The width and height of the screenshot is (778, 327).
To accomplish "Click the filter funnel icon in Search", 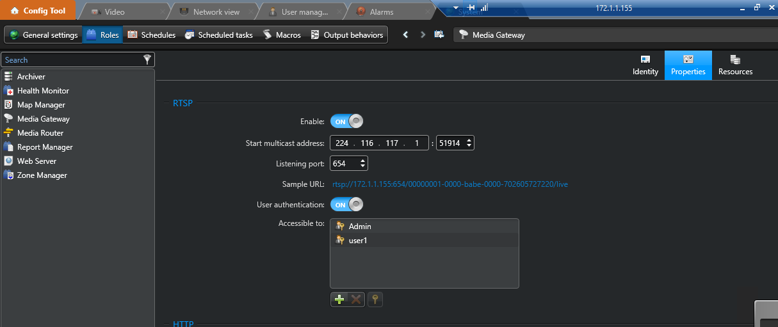I will point(147,60).
